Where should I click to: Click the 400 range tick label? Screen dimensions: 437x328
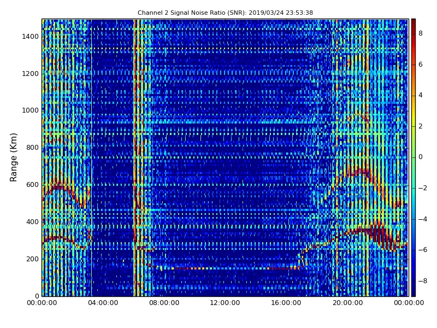tap(32, 222)
